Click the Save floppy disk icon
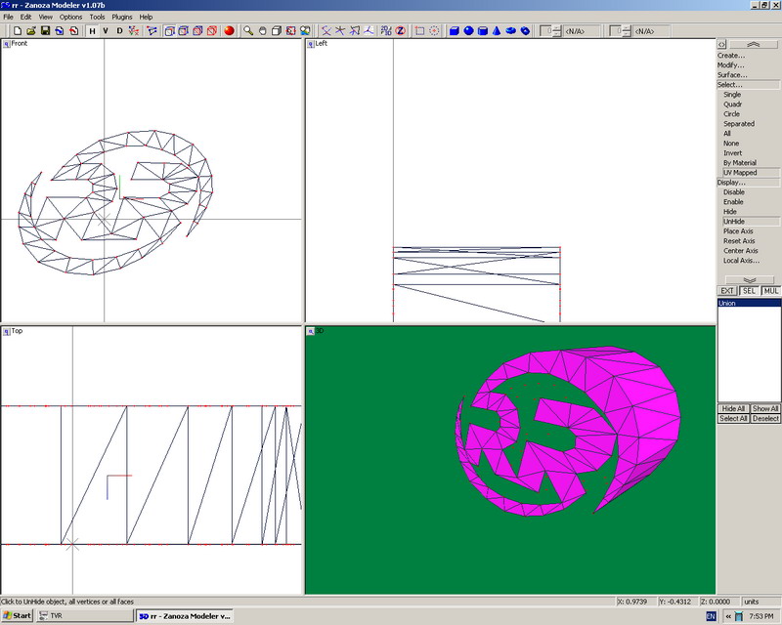The width and height of the screenshot is (782, 625). click(45, 31)
